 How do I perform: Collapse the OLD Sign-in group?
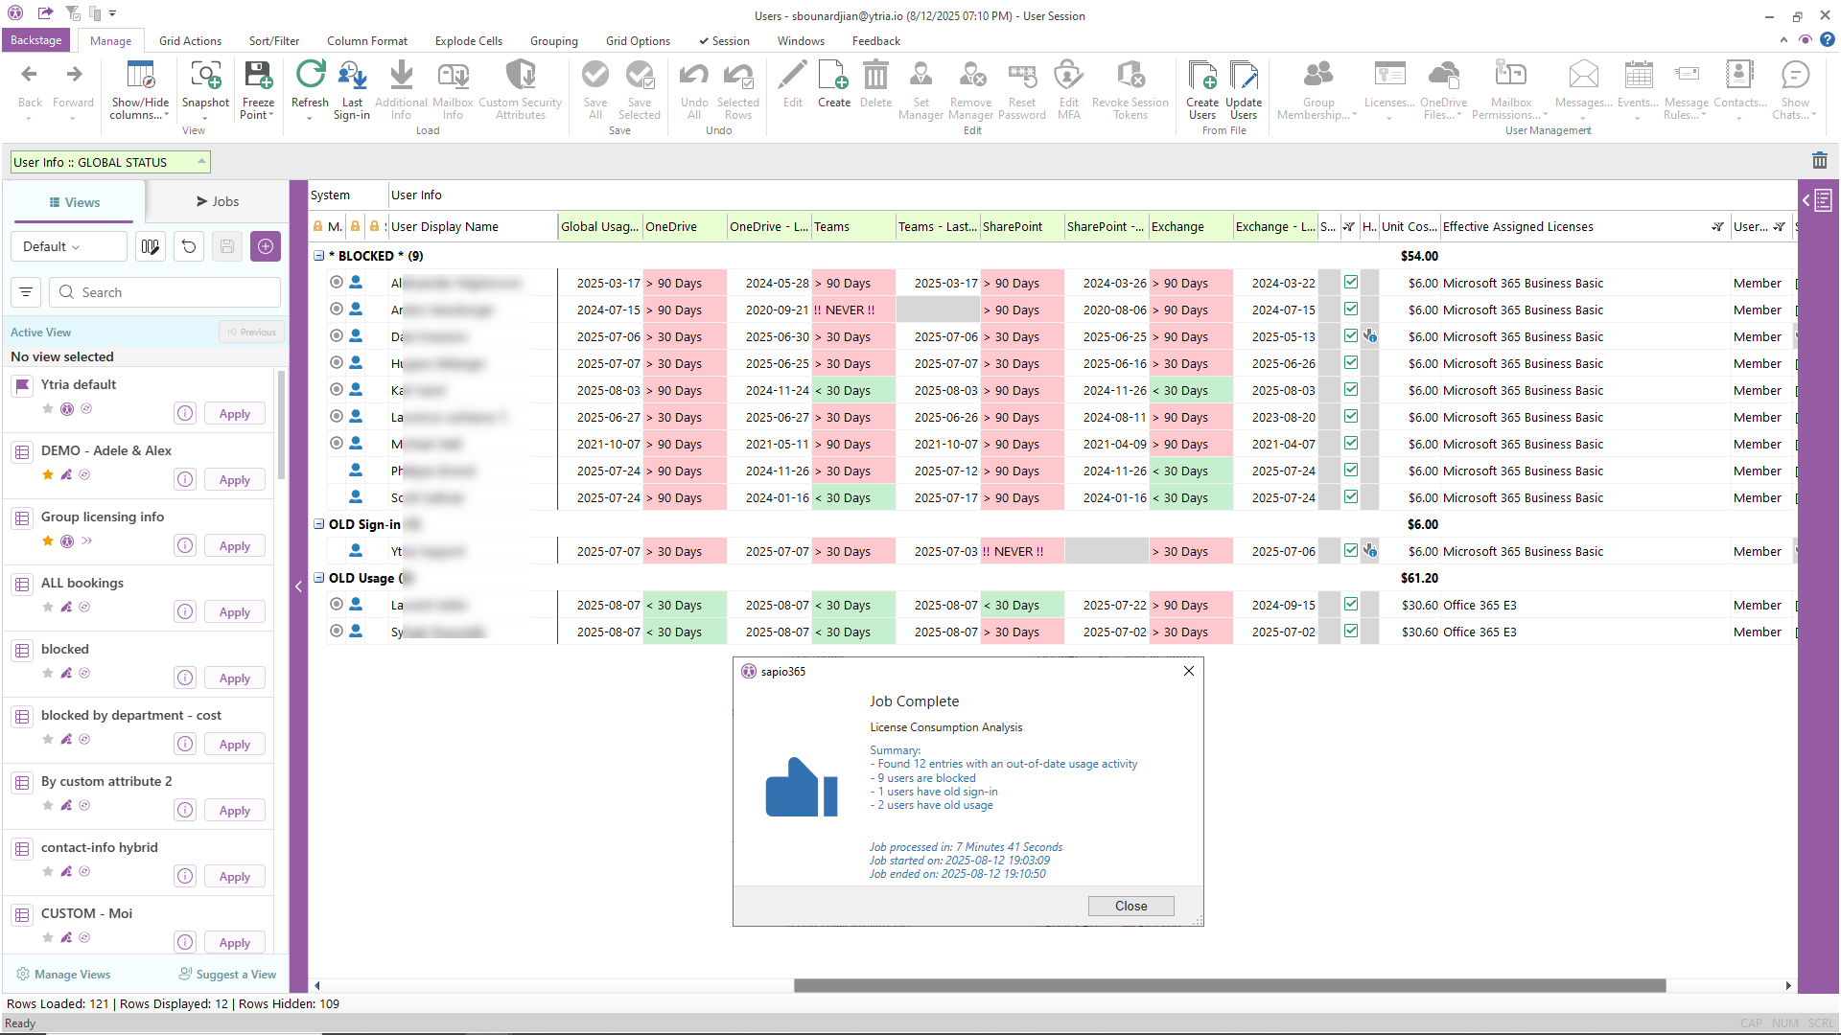coord(319,524)
